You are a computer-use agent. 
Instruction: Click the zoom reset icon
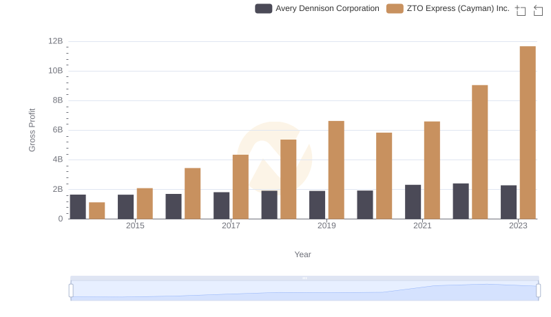point(538,10)
